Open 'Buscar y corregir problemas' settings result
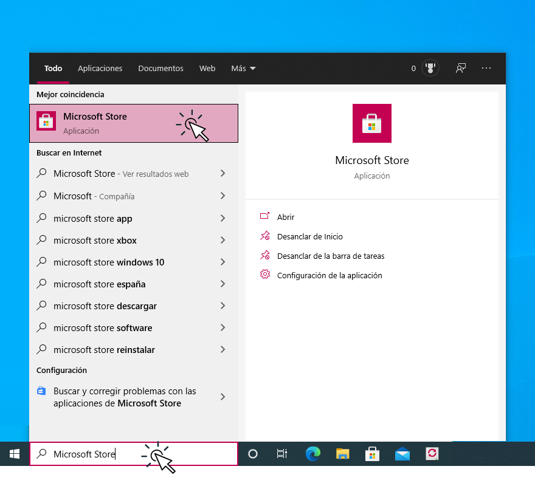Image resolution: width=535 pixels, height=486 pixels. click(x=134, y=397)
